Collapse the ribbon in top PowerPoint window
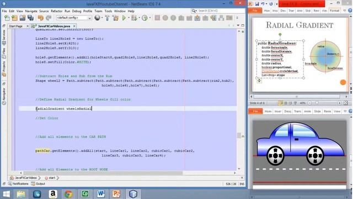Image resolution: width=353 pixels, height=199 pixels. (345, 11)
